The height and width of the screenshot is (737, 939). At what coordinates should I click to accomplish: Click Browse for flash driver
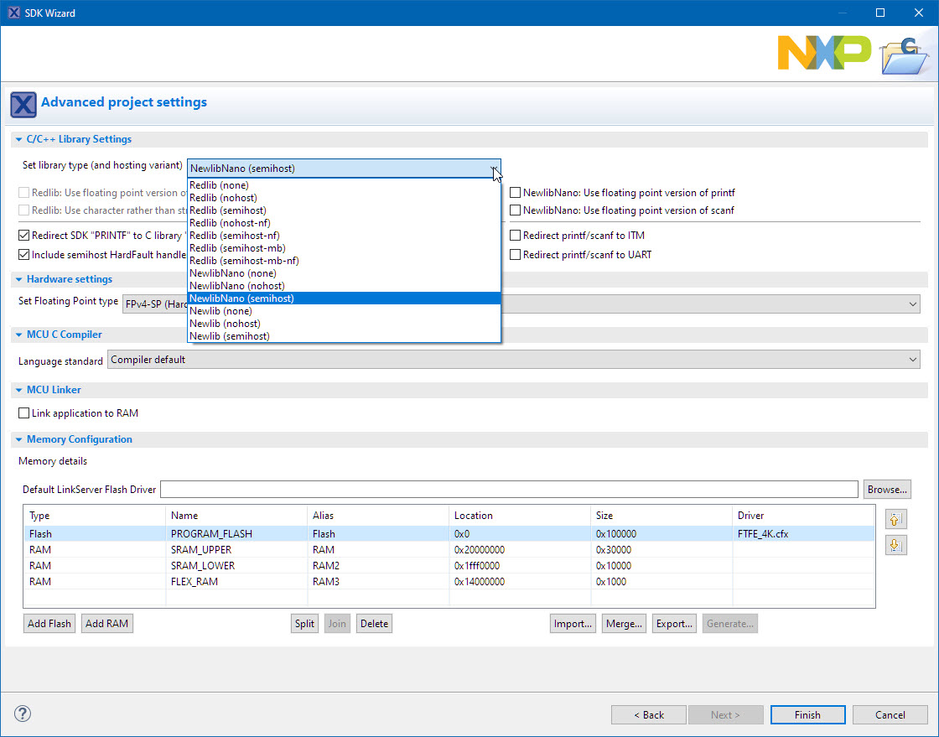click(887, 490)
